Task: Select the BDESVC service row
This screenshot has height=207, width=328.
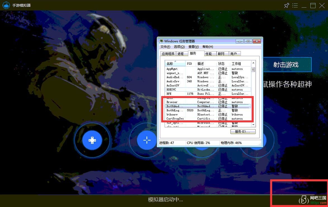Action: pos(208,89)
